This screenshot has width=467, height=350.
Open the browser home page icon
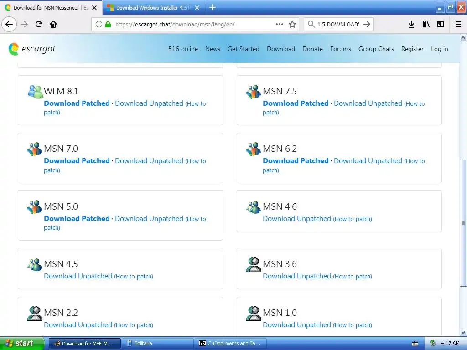[53, 24]
